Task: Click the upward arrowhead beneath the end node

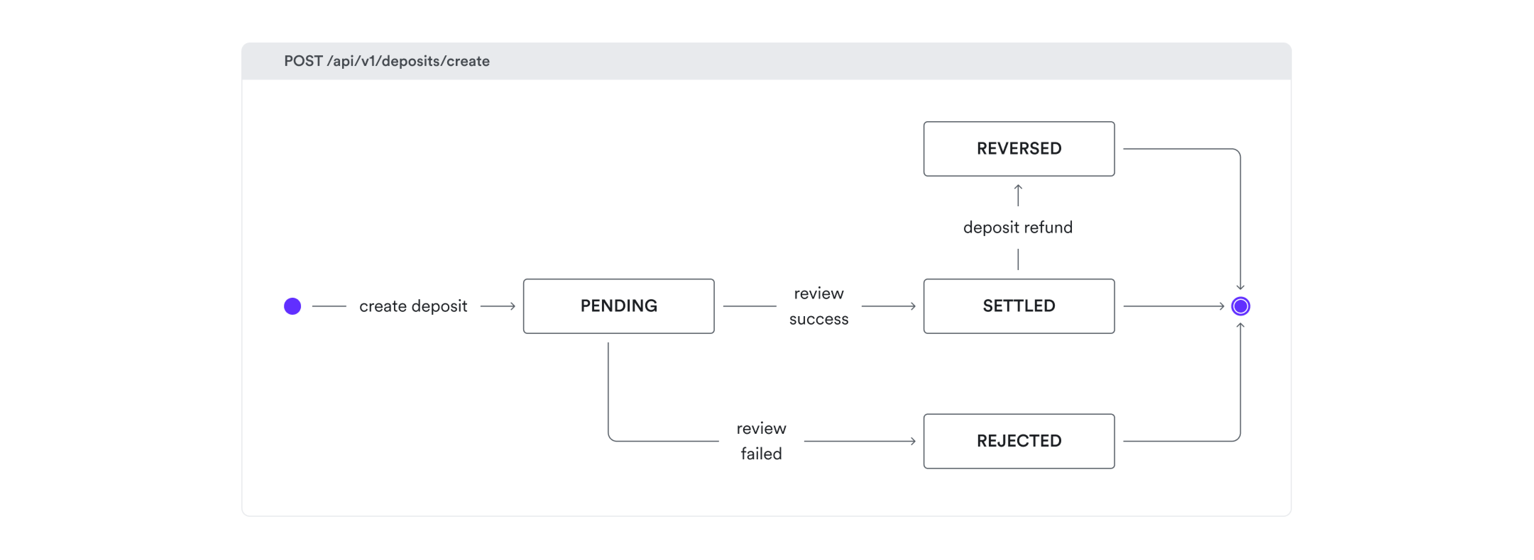Action: tap(1240, 326)
